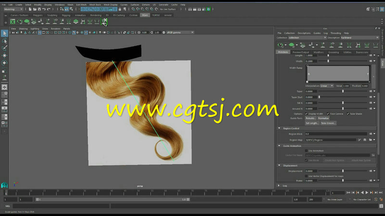The height and width of the screenshot is (216, 385).
Task: Collapse the Displacement section
Action: click(x=279, y=166)
